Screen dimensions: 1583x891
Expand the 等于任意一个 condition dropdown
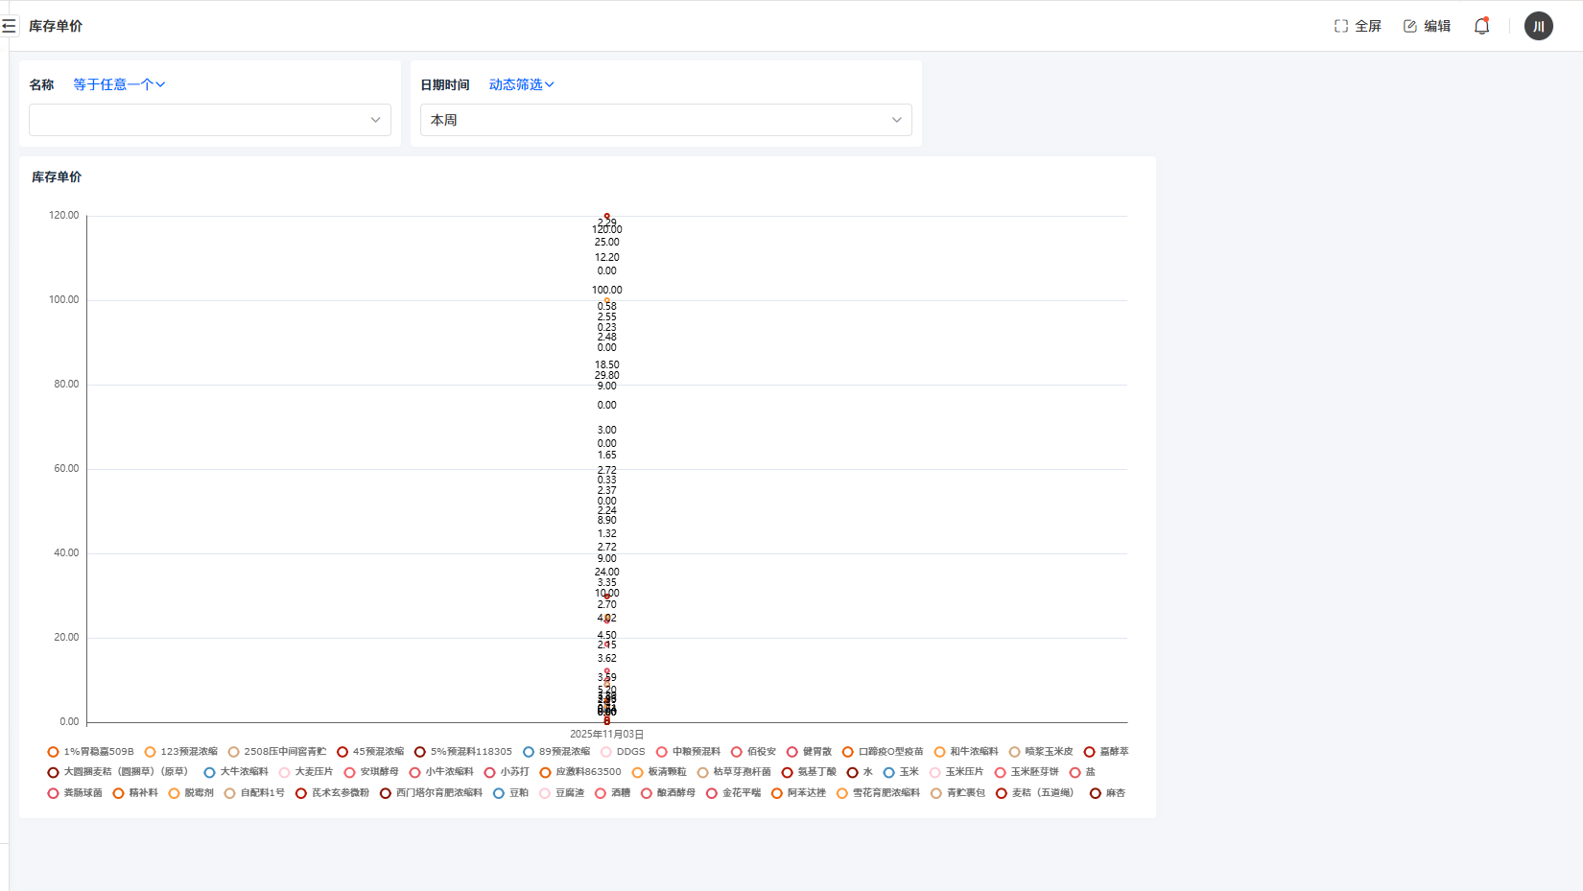click(x=119, y=84)
